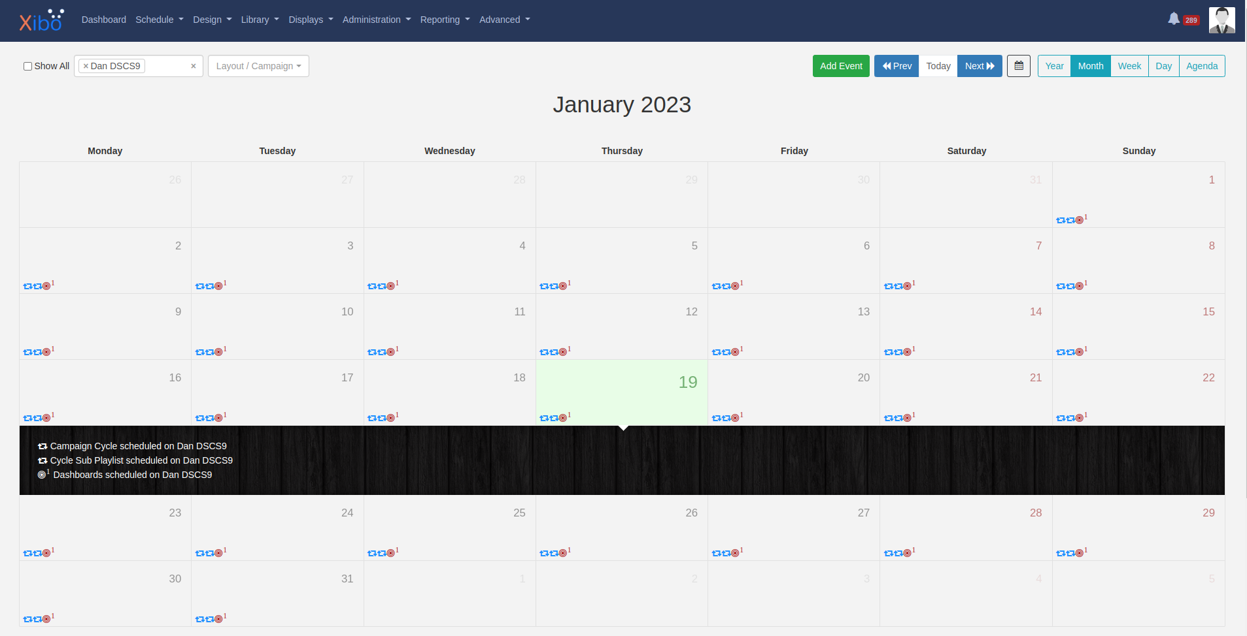Enable the Show All checkbox
The width and height of the screenshot is (1247, 636).
coord(27,65)
